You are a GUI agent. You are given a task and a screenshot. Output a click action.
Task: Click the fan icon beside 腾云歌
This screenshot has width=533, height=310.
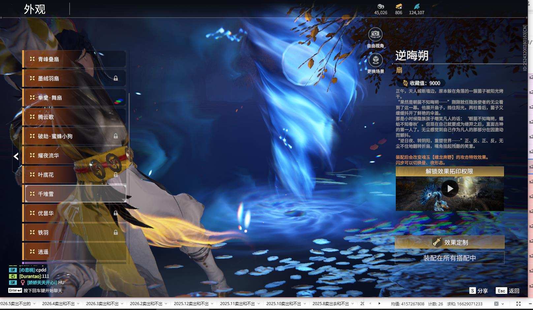[32, 117]
